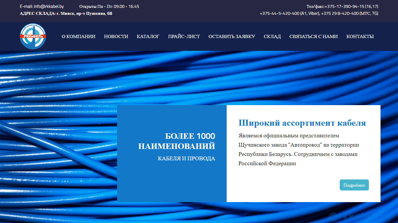Click the БОЛЕЕ 1000 НАИМЕНОВАНИЙ banner text
Viewport: 398px width, 223px height.
coord(177,141)
